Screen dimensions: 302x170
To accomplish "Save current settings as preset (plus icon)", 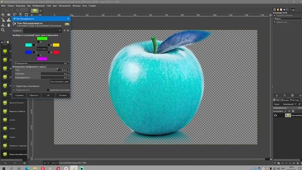I will pyautogui.click(x=65, y=30).
